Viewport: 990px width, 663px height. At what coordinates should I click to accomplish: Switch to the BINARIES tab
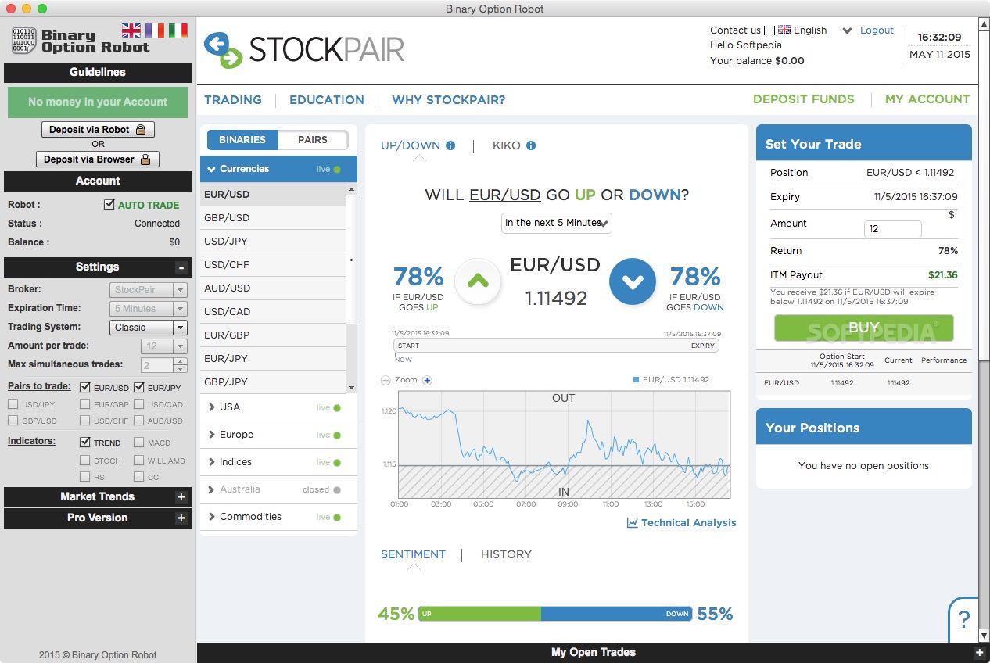coord(242,140)
